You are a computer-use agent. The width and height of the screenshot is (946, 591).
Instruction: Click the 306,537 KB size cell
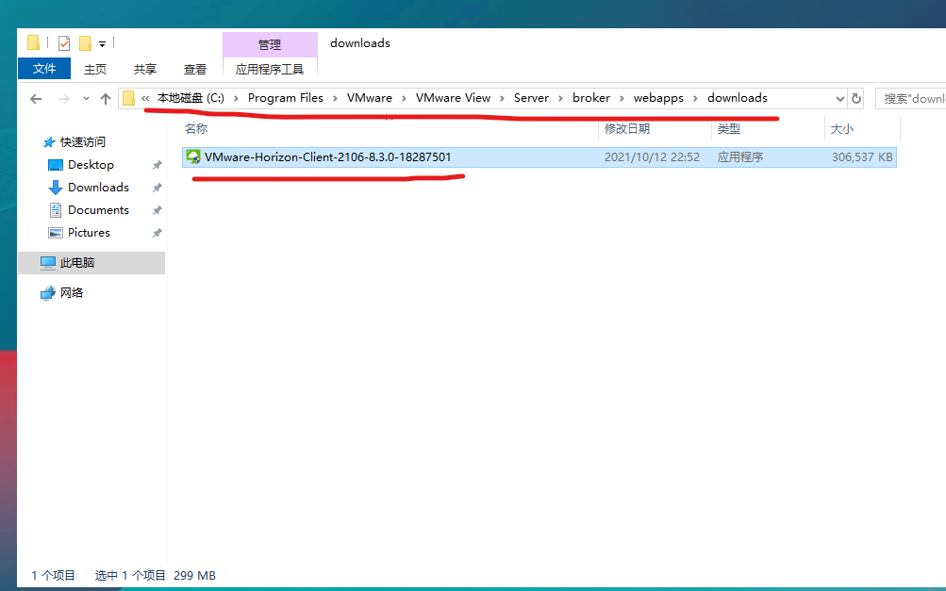coord(862,157)
